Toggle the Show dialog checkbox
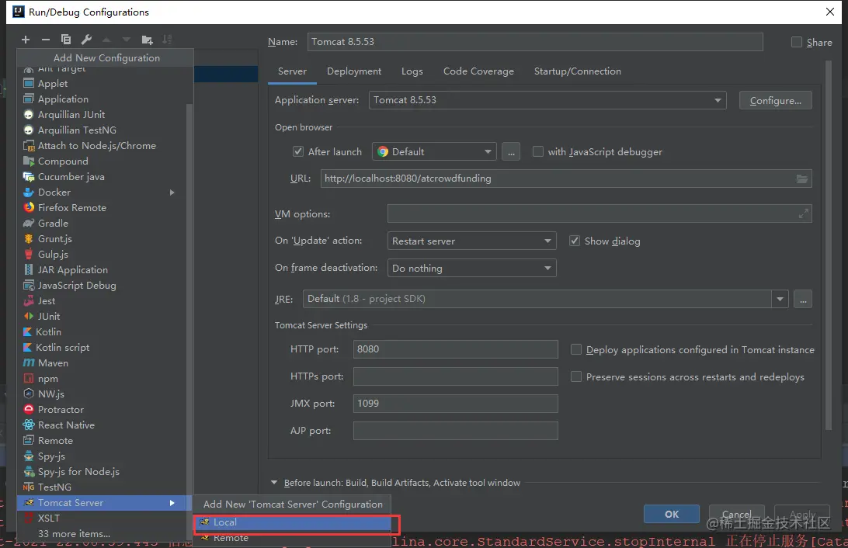This screenshot has height=548, width=848. 575,241
